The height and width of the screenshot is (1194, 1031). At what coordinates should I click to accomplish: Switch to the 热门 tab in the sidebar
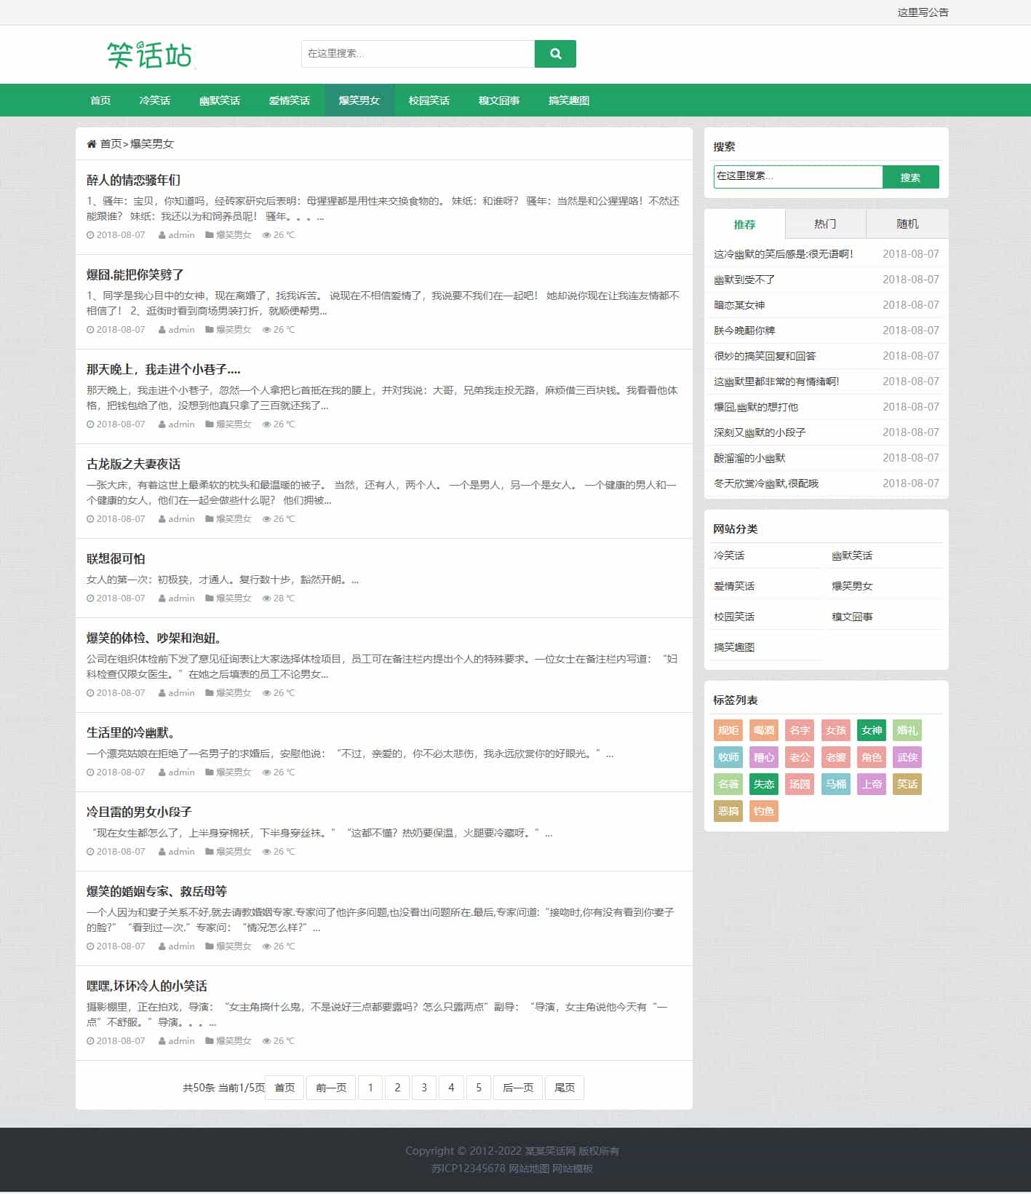pos(825,224)
